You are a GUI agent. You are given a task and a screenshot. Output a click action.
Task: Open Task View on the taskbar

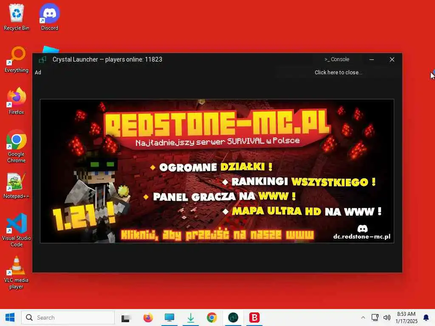(x=126, y=318)
